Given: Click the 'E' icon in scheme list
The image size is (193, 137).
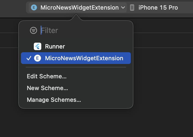Looking at the screenshot, I should click(38, 58).
